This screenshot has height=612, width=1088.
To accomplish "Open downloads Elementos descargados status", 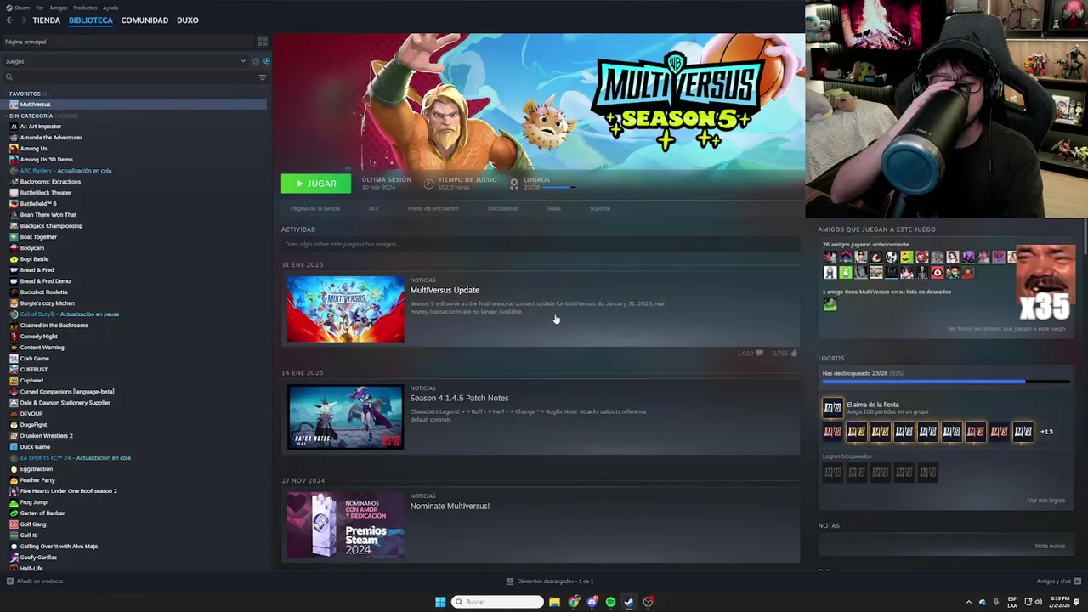I will [550, 581].
